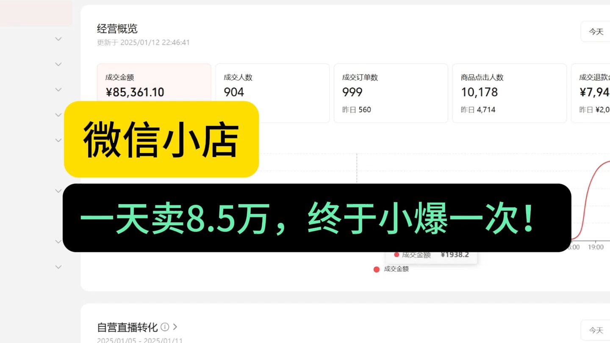Select the highlighted pink sidebar item
This screenshot has width=610, height=343.
click(x=36, y=13)
